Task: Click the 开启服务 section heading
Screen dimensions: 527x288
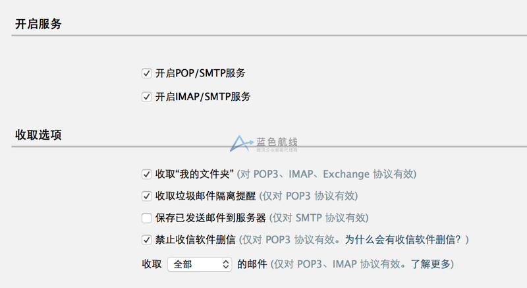Action: [38, 24]
